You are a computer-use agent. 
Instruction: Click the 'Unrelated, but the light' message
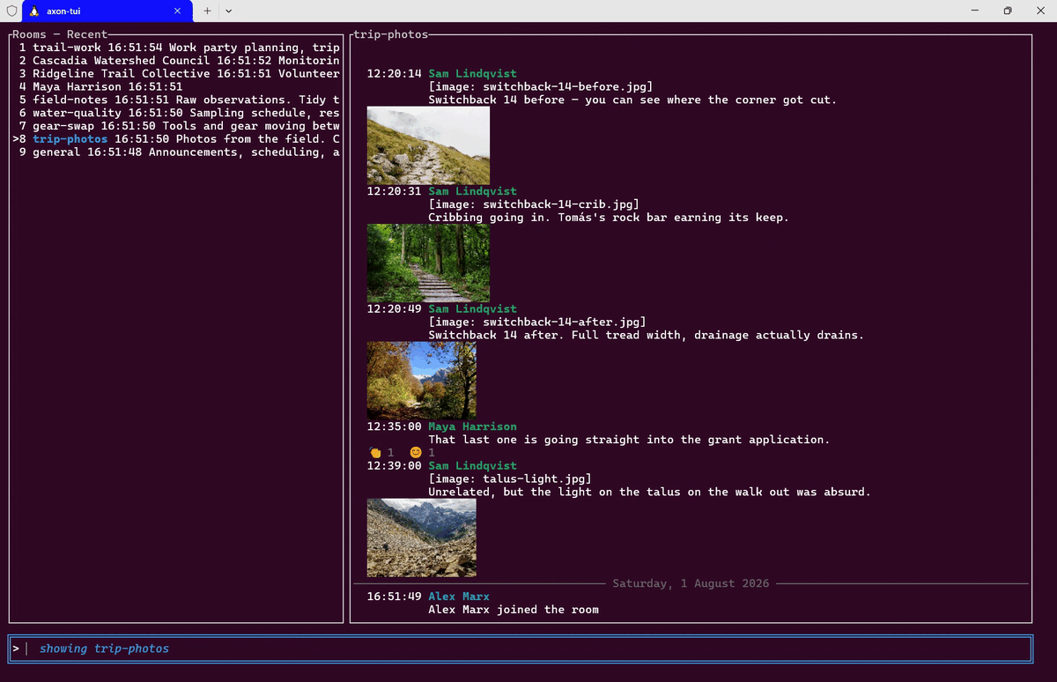[x=649, y=493]
